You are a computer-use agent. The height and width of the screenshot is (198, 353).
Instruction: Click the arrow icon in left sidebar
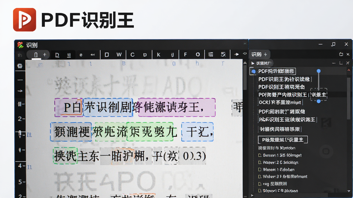coord(20,91)
